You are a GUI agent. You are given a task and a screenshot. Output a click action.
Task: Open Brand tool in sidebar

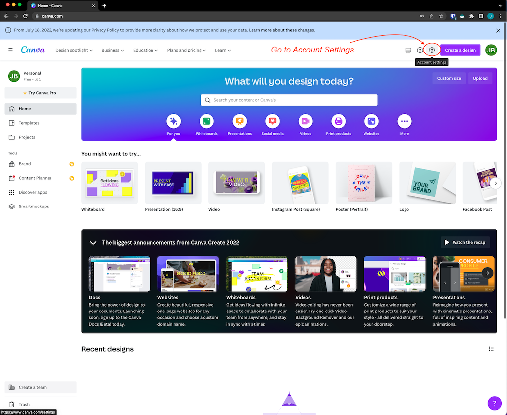(41, 164)
